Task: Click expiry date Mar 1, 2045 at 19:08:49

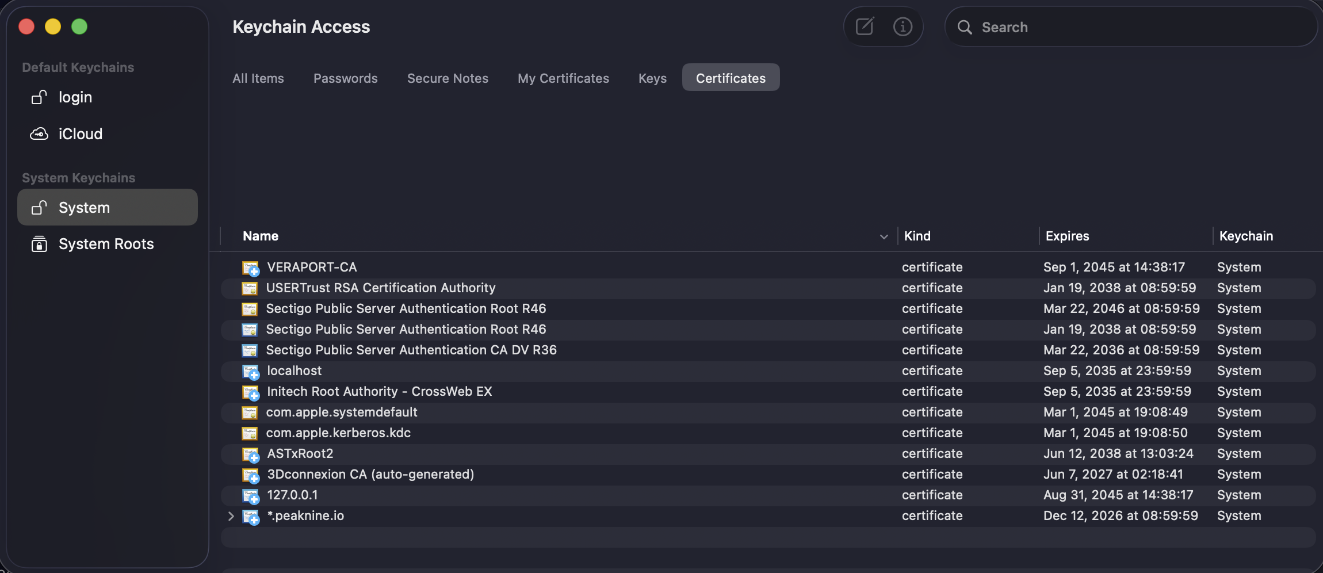Action: (1115, 412)
